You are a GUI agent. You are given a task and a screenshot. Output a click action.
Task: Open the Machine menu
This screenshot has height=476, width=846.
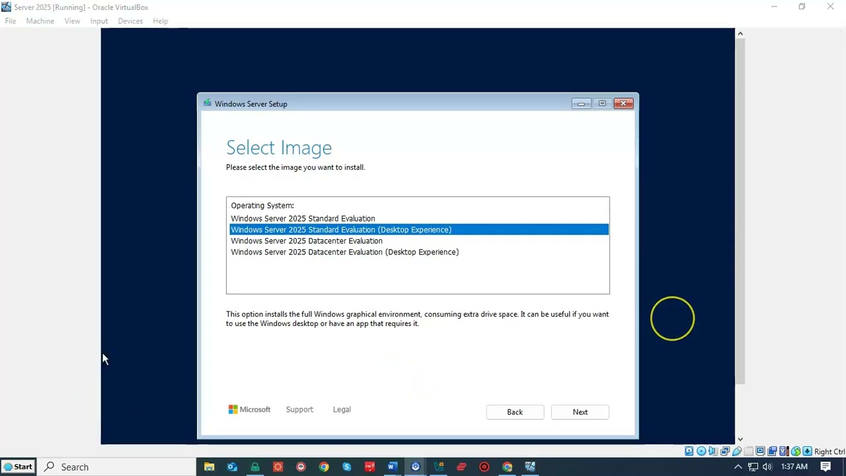click(40, 21)
